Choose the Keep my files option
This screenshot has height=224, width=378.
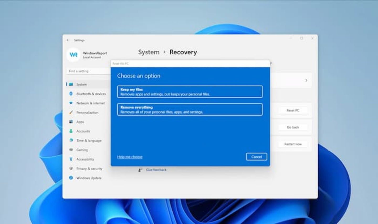click(x=190, y=92)
